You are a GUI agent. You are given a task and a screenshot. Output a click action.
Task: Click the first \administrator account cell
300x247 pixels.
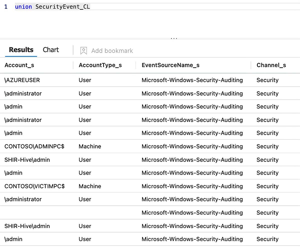[x=23, y=93]
